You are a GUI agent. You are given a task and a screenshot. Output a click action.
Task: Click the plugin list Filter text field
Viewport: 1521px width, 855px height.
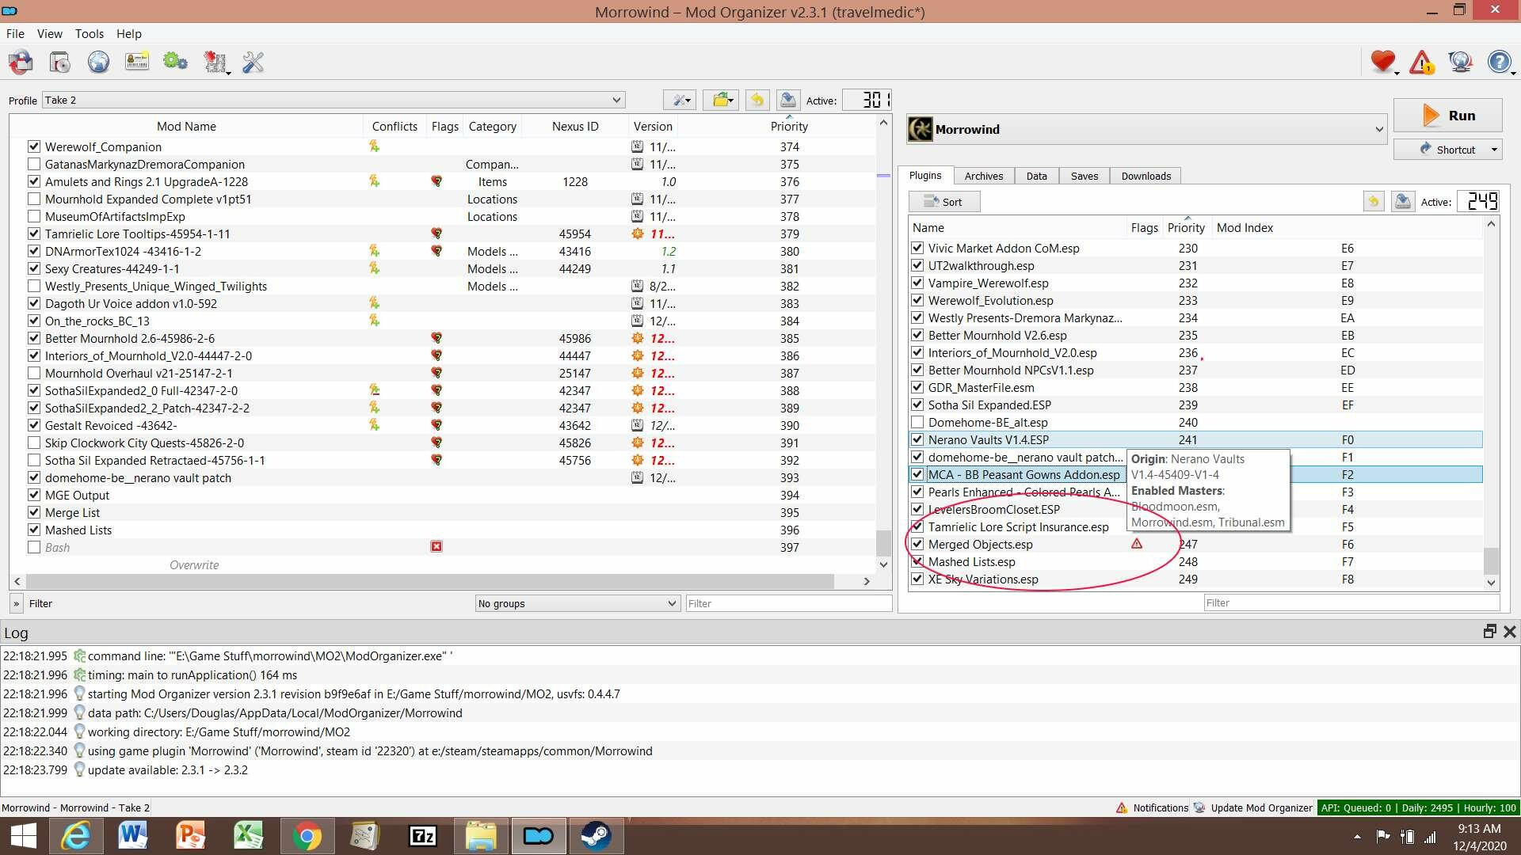[1351, 602]
